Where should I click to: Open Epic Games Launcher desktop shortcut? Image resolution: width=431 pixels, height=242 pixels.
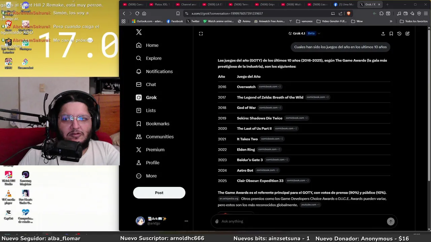click(8, 46)
